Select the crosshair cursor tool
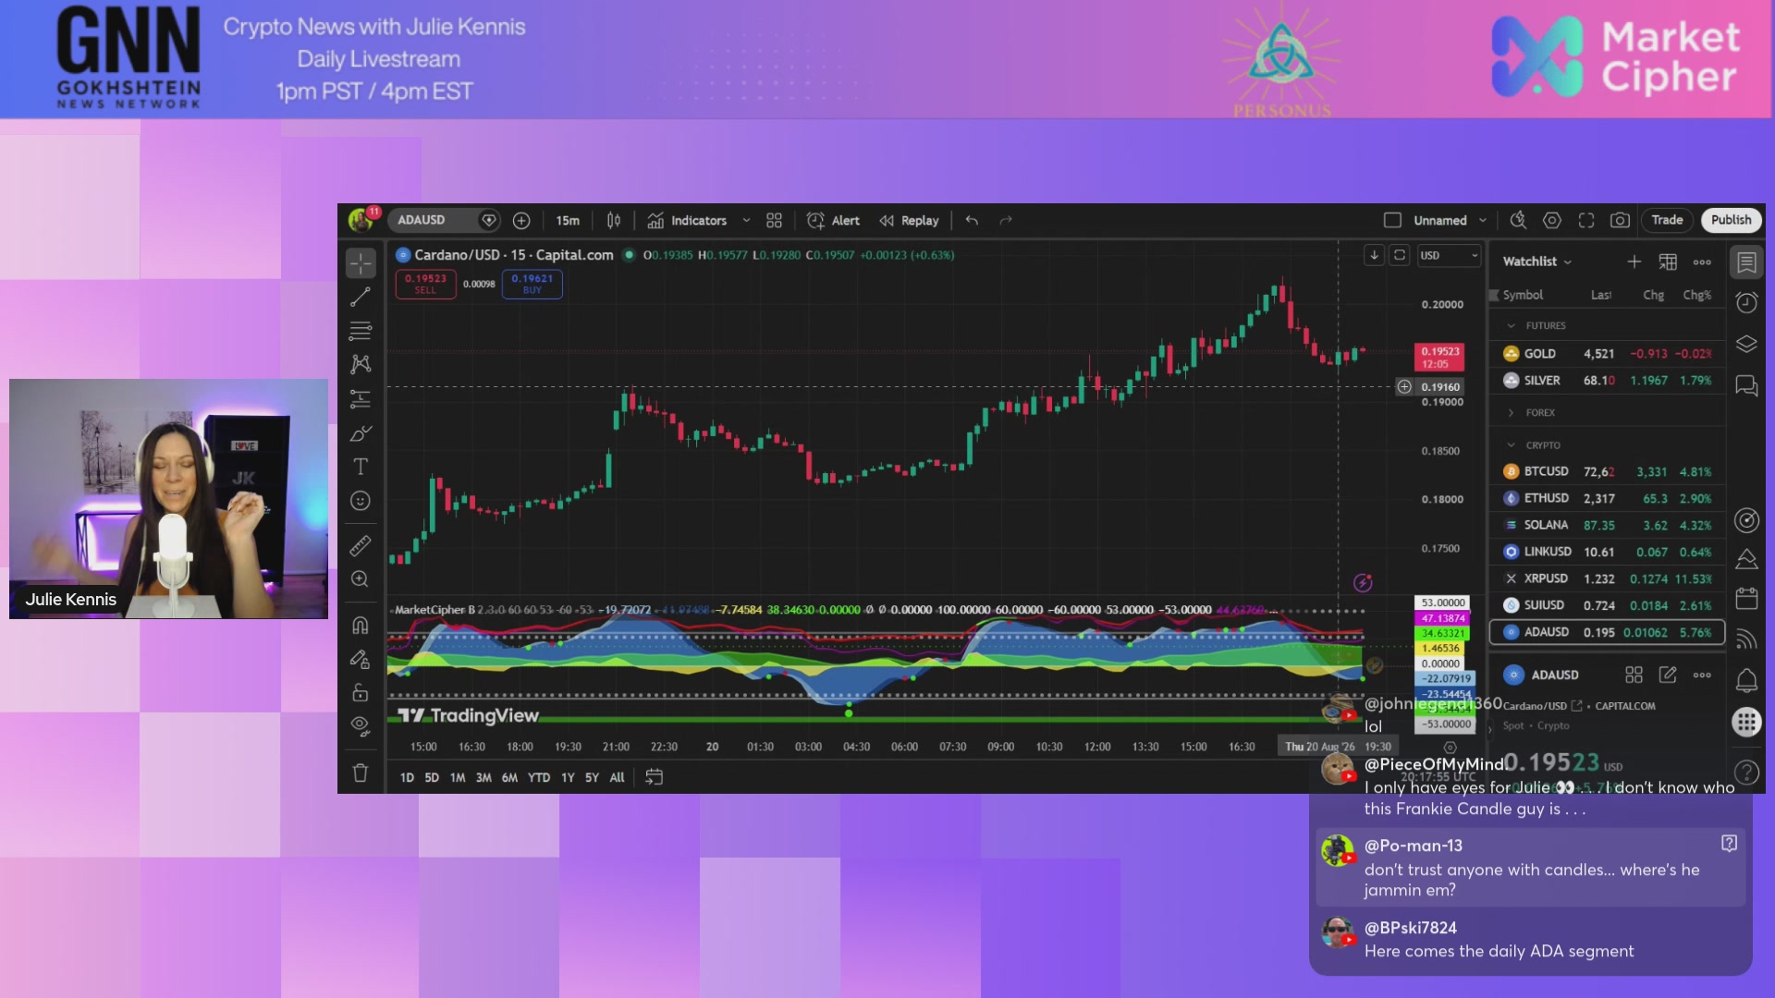The width and height of the screenshot is (1775, 998). click(361, 263)
